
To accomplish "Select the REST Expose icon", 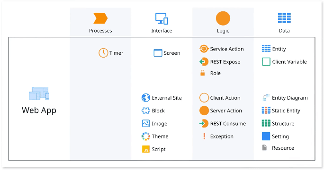I will tap(204, 61).
